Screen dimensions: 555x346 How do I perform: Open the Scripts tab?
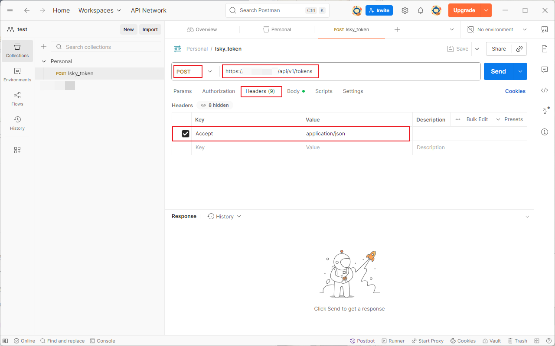[324, 91]
